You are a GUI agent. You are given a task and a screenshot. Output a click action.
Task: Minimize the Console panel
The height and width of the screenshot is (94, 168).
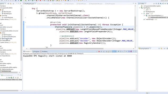[x=133, y=51]
